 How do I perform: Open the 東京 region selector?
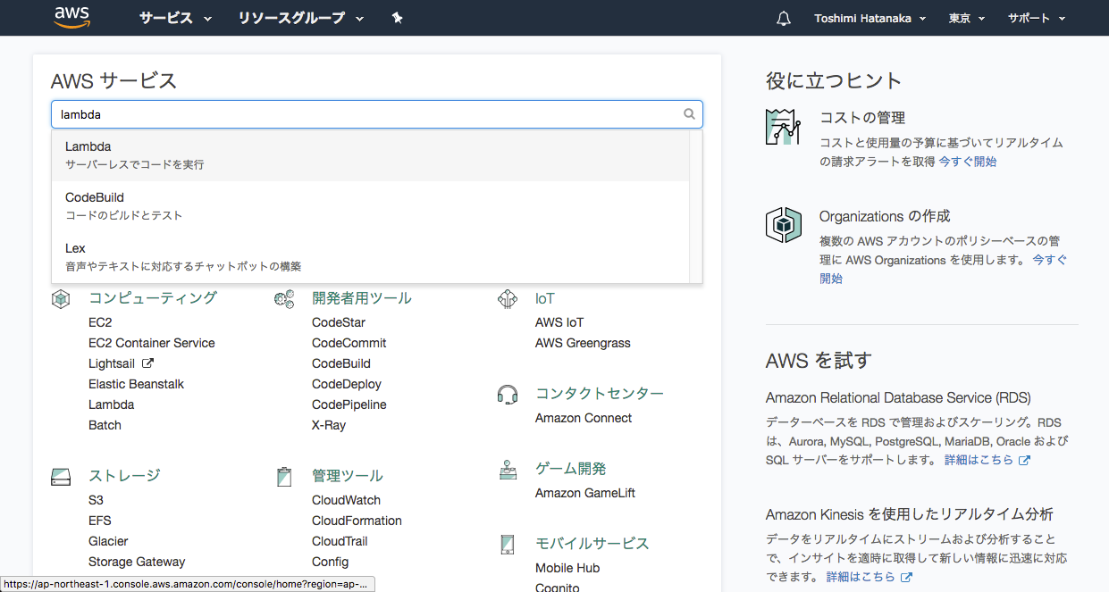(966, 18)
